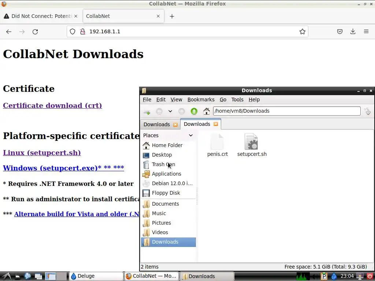Select the .crt certificate file icon
Screen dimensions: 375x281
[217, 142]
